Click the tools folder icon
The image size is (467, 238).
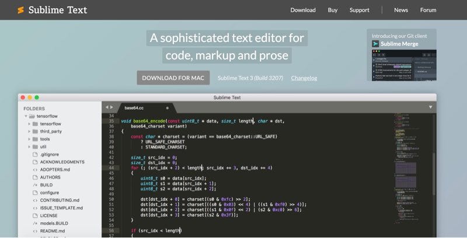tap(35, 139)
